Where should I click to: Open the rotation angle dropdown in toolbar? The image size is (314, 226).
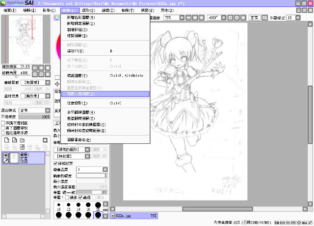pyautogui.click(x=224, y=18)
